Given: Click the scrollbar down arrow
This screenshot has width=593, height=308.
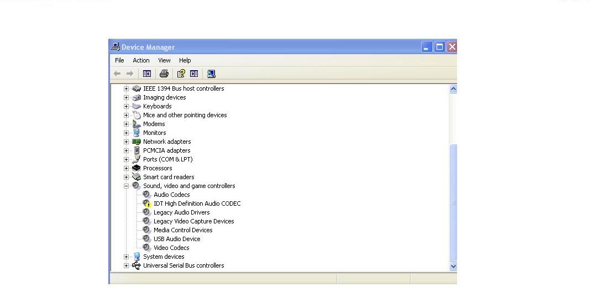Looking at the screenshot, I should coord(453,267).
